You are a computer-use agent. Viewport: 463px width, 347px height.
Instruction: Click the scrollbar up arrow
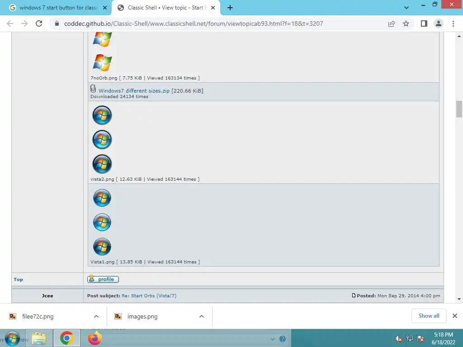click(459, 36)
